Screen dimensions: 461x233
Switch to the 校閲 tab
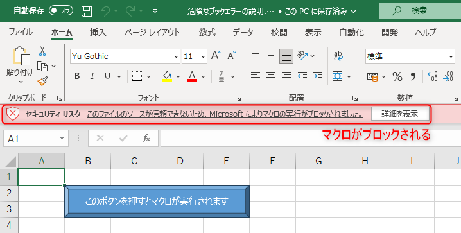click(279, 32)
